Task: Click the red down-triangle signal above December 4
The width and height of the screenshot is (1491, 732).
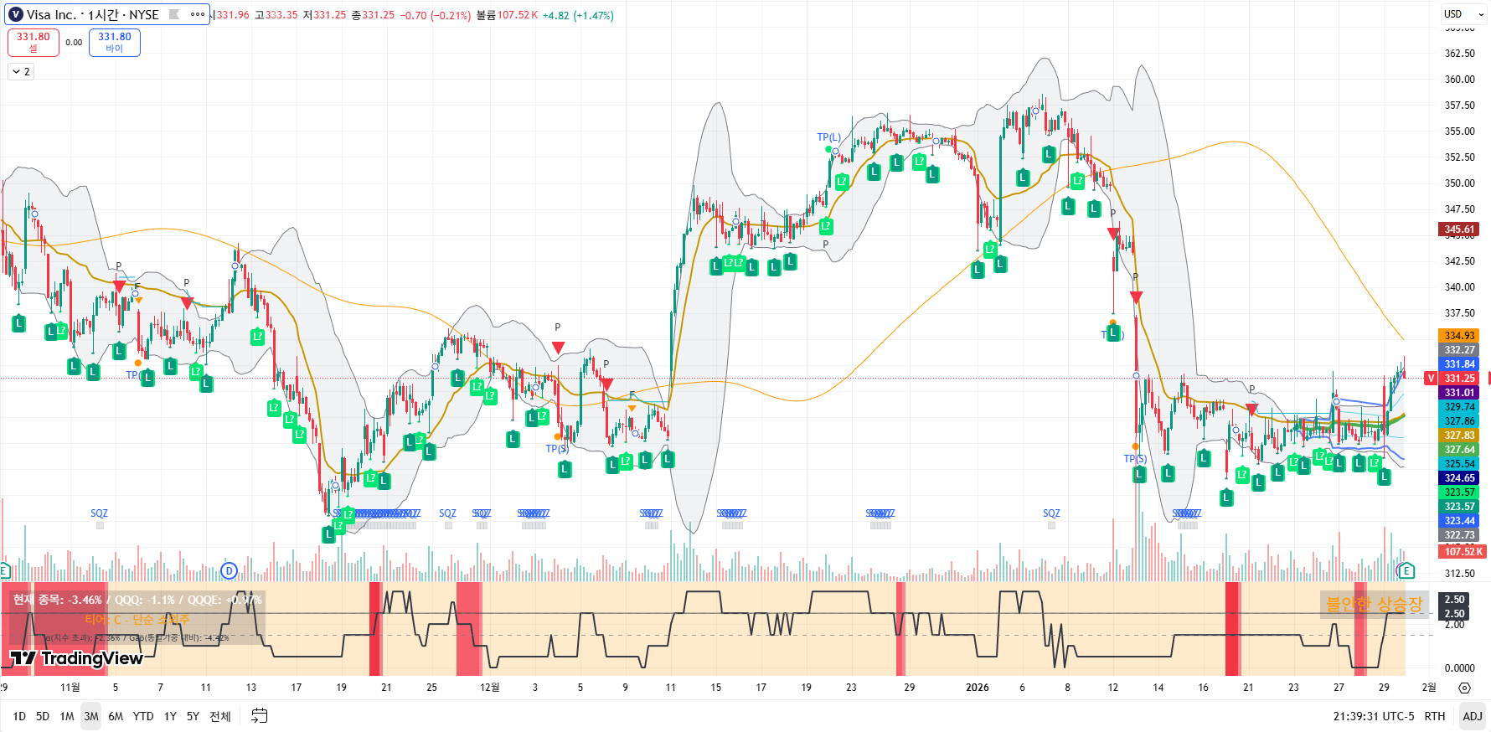Action: [558, 347]
